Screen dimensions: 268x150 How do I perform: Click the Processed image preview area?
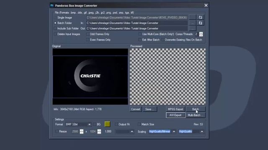point(167,77)
